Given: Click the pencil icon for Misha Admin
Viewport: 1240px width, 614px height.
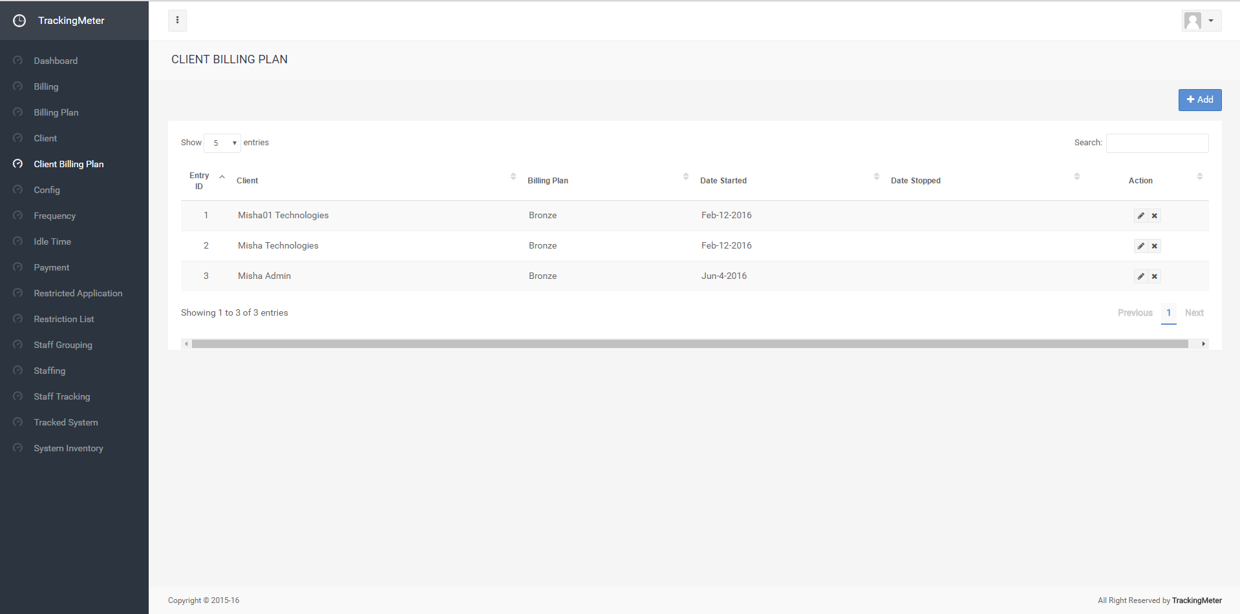Looking at the screenshot, I should [1141, 276].
